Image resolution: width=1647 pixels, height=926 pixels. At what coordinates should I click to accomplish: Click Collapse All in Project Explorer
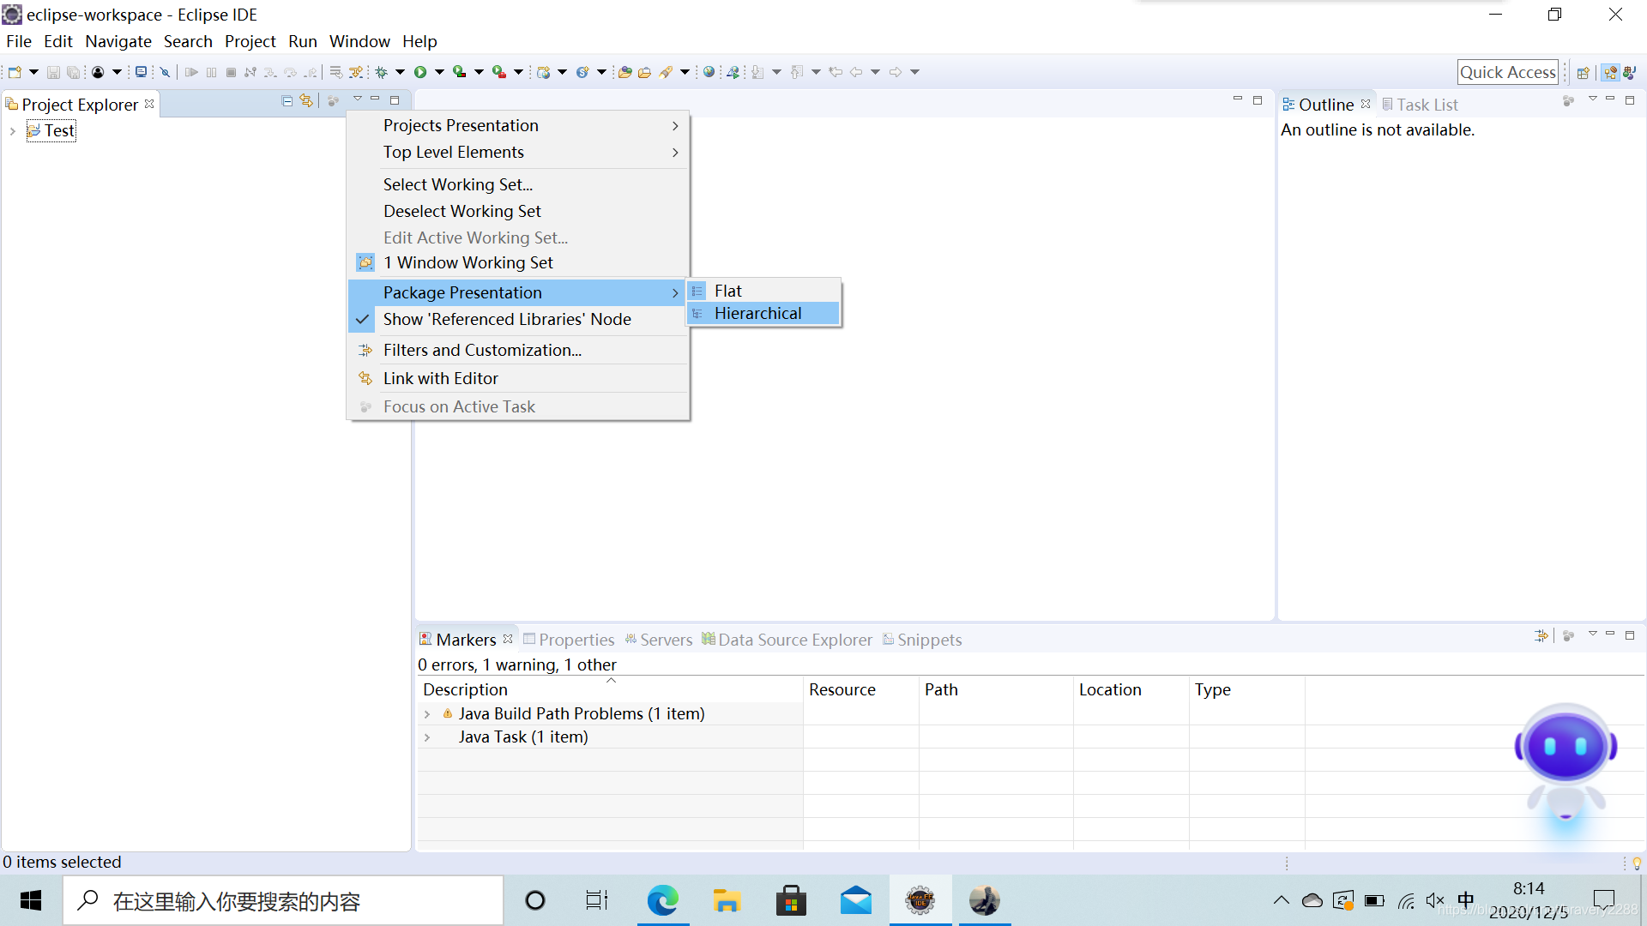click(287, 101)
